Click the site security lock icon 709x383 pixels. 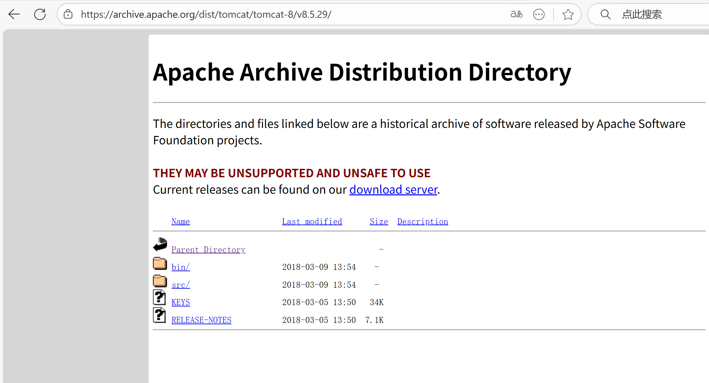point(68,14)
